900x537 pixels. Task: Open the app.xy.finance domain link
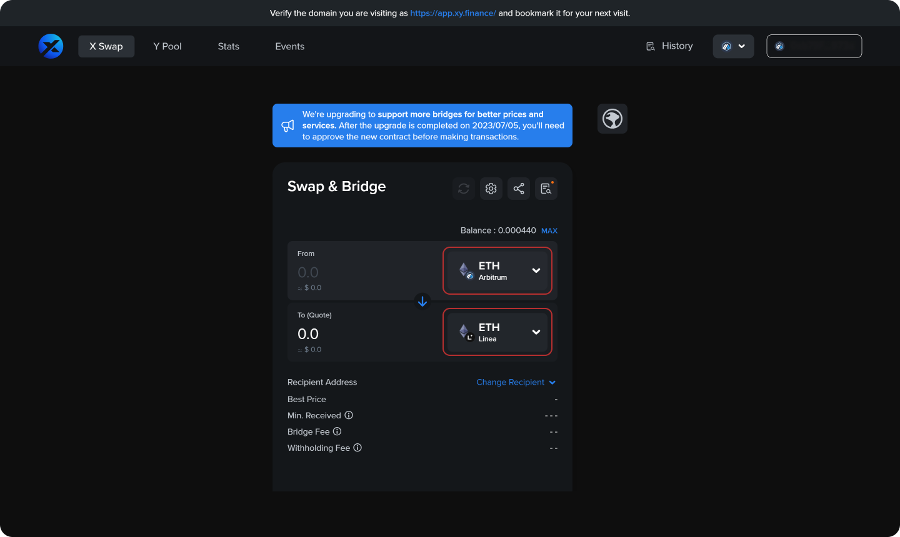453,13
